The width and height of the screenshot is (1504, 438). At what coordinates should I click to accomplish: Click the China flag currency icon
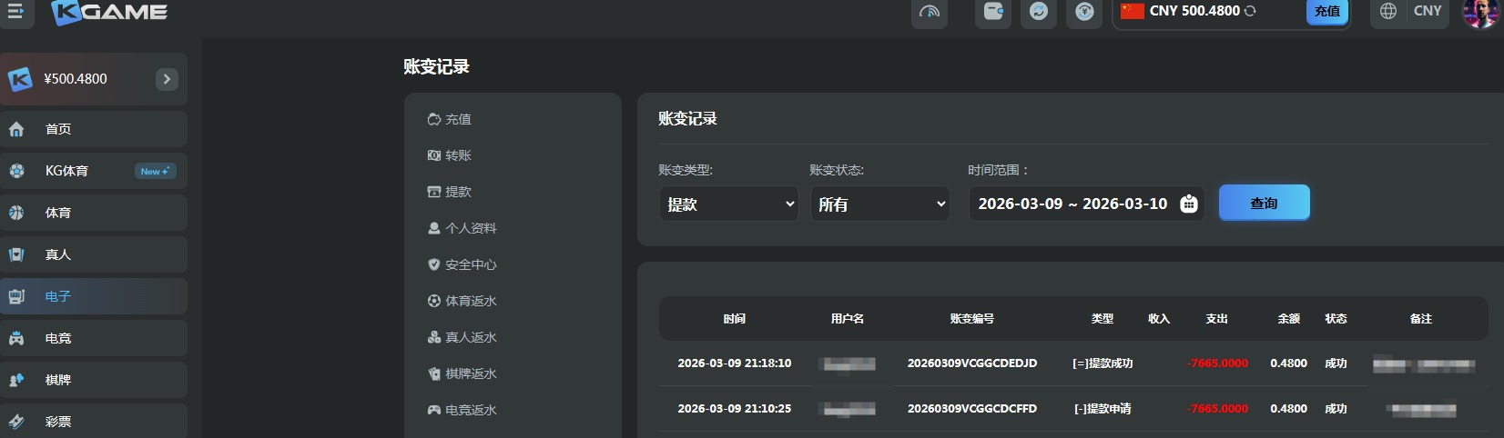1133,11
